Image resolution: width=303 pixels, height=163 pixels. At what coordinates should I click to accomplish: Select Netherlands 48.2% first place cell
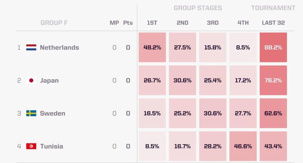[x=152, y=47]
